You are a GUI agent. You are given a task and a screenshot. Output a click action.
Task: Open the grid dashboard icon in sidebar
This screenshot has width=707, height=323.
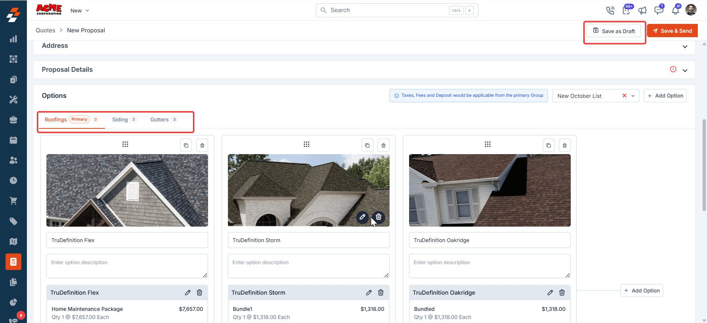tap(13, 59)
